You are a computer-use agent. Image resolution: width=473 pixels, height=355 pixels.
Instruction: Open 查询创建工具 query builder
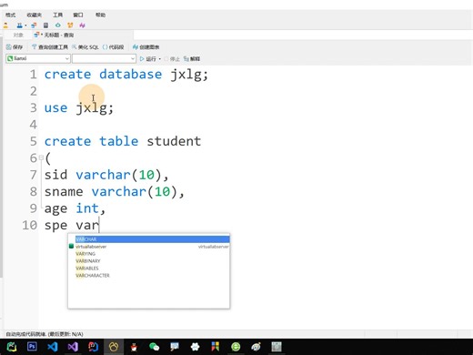pos(50,47)
